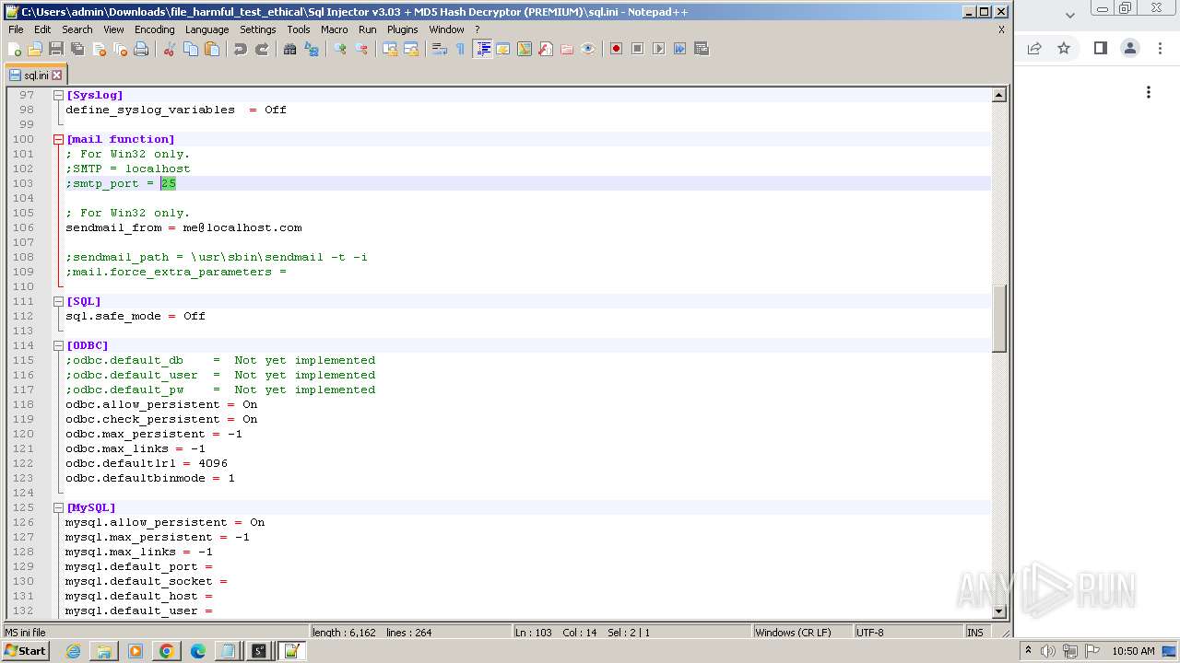This screenshot has width=1180, height=663.
Task: Collapse the [mail function] section fold
Action: [58, 139]
